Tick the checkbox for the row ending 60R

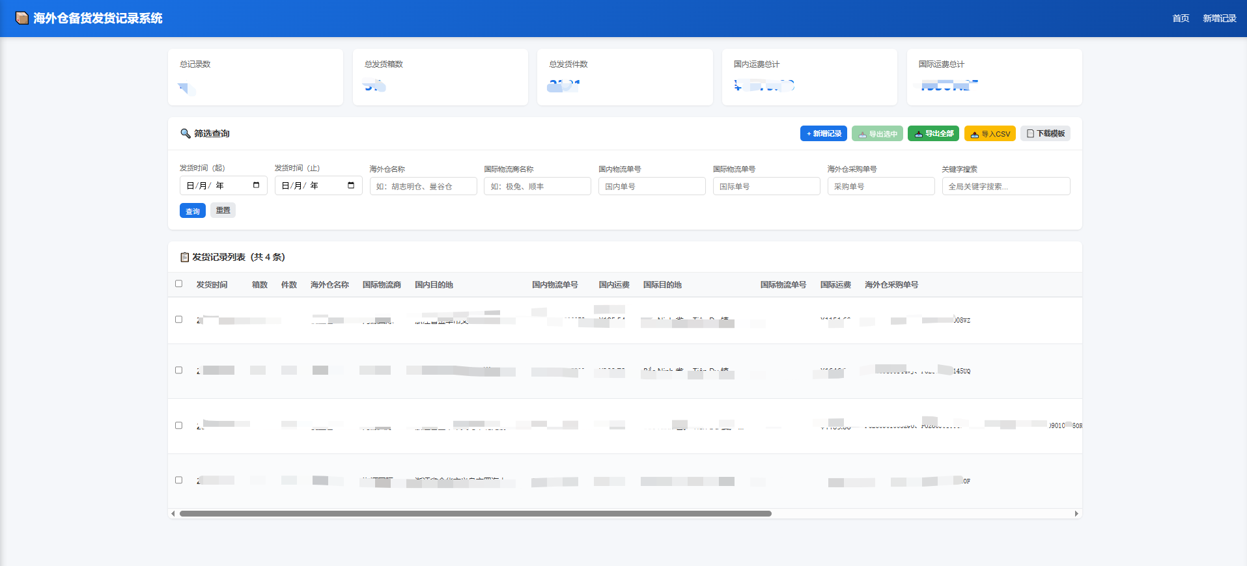tap(178, 425)
